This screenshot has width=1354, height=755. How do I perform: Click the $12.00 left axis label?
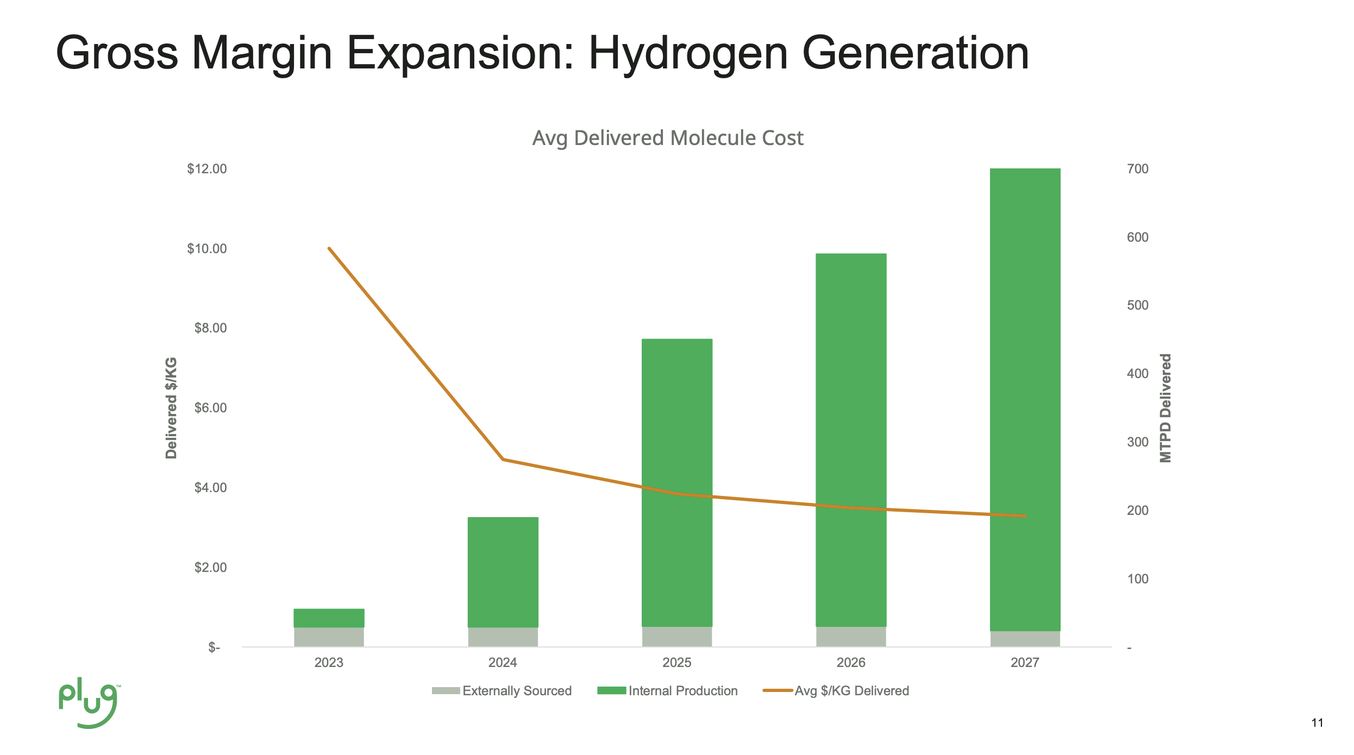point(206,169)
